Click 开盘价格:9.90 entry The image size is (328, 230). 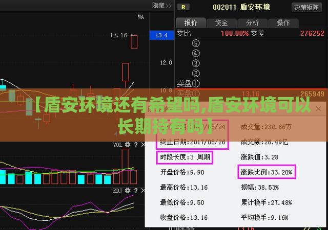tap(182, 172)
